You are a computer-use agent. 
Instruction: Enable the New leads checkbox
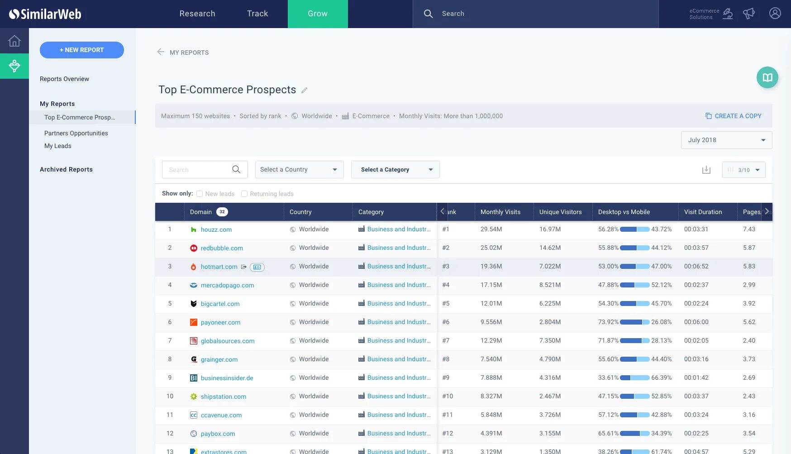tap(200, 194)
